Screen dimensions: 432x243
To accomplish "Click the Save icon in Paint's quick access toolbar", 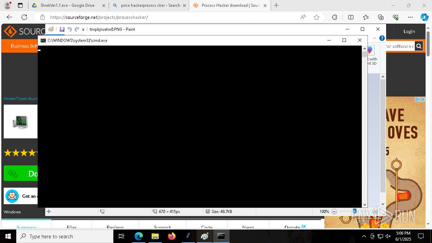I will pyautogui.click(x=62, y=29).
